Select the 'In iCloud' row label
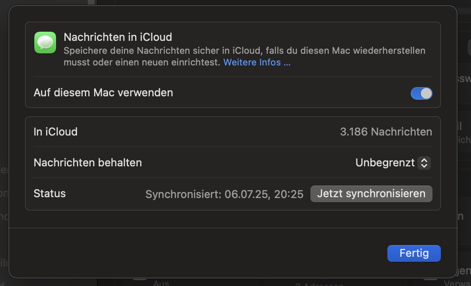The height and width of the screenshot is (286, 471). pos(56,132)
